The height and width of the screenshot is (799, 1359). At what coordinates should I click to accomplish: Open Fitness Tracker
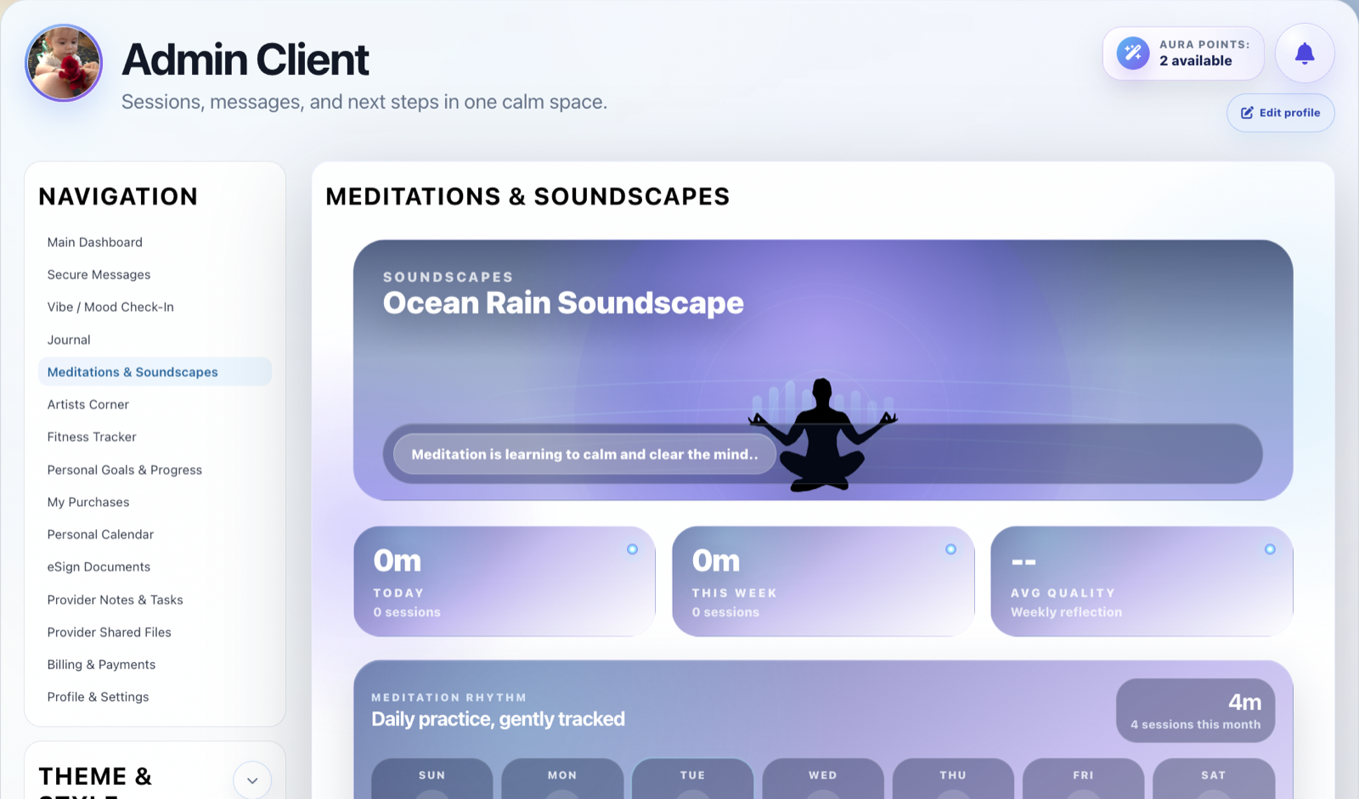point(155,436)
